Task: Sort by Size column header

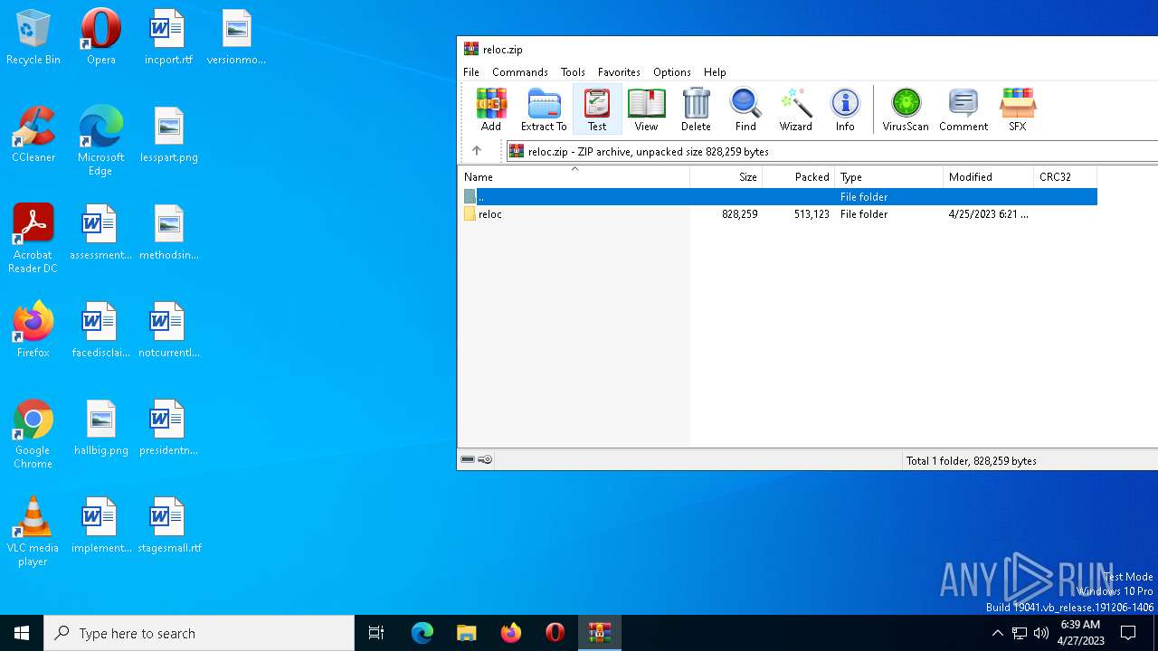Action: click(x=726, y=177)
